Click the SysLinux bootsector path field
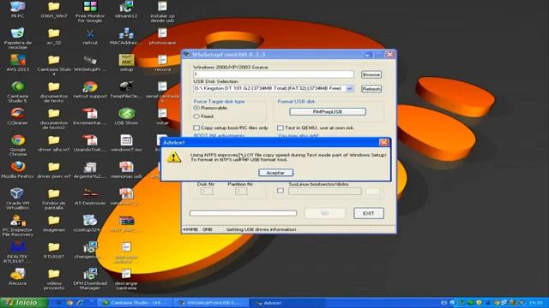This screenshot has height=308, width=549. pos(325,191)
